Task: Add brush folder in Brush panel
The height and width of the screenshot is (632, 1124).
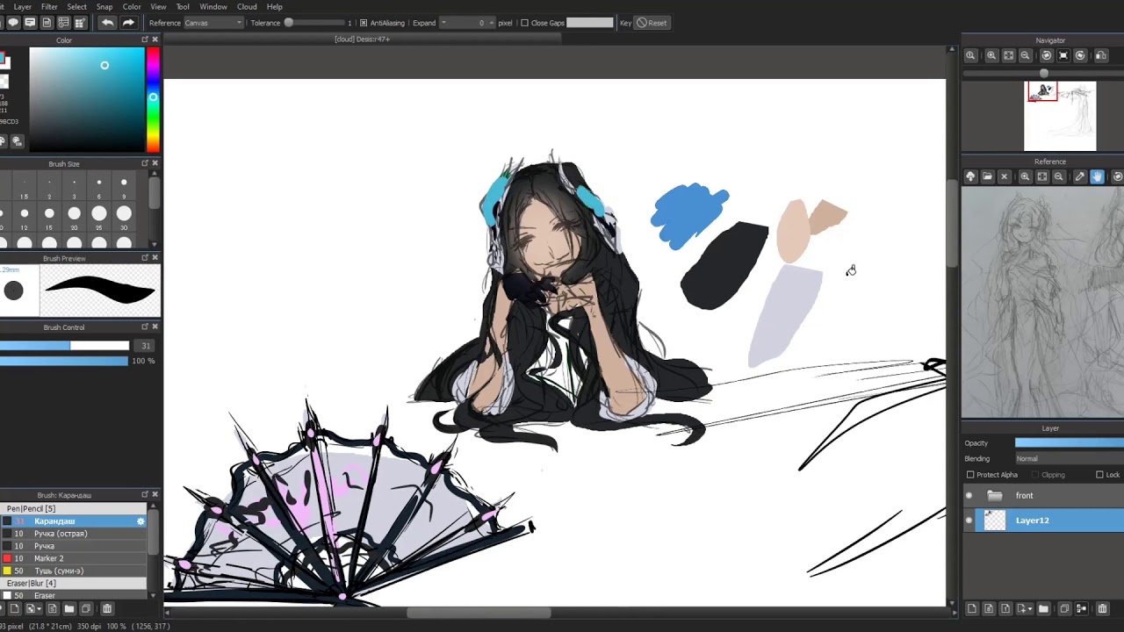Action: click(68, 608)
